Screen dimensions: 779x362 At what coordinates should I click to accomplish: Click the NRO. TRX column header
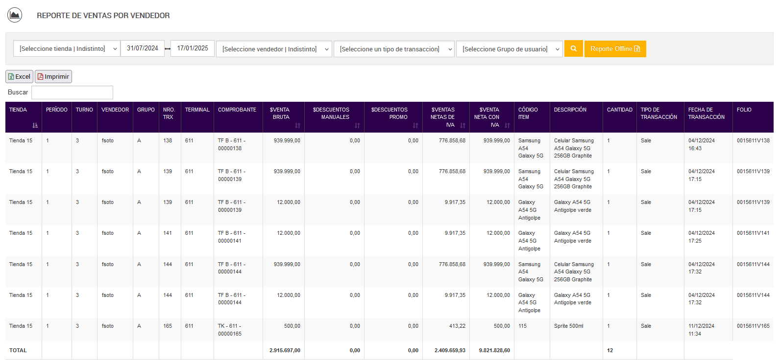click(x=170, y=117)
